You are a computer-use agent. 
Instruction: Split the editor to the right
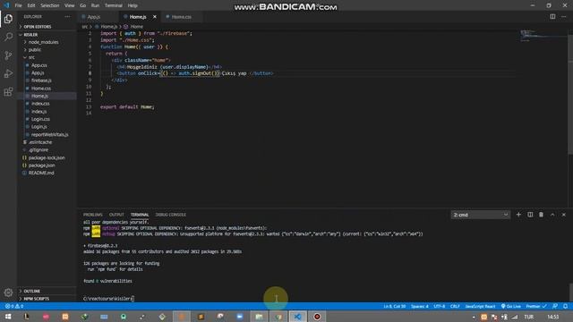[x=552, y=16]
